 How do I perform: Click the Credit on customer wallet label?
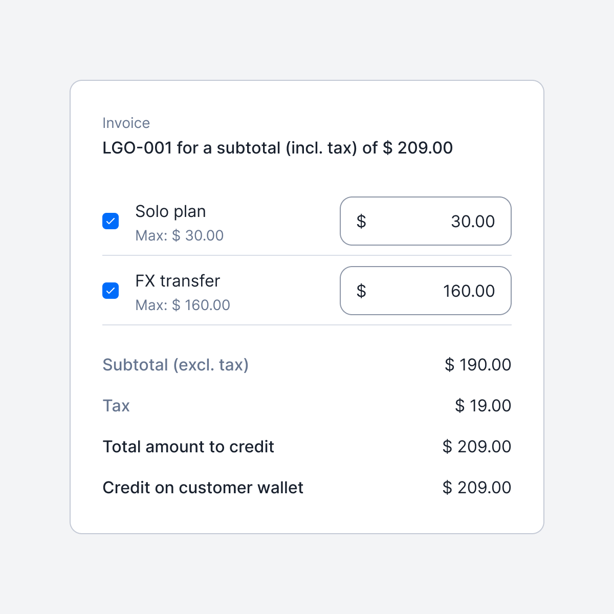[x=203, y=488]
